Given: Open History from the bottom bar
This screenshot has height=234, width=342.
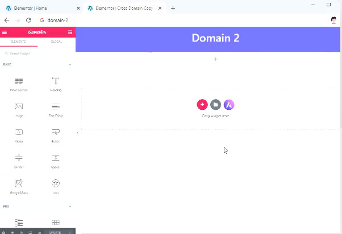Looking at the screenshot, I should 22,232.
